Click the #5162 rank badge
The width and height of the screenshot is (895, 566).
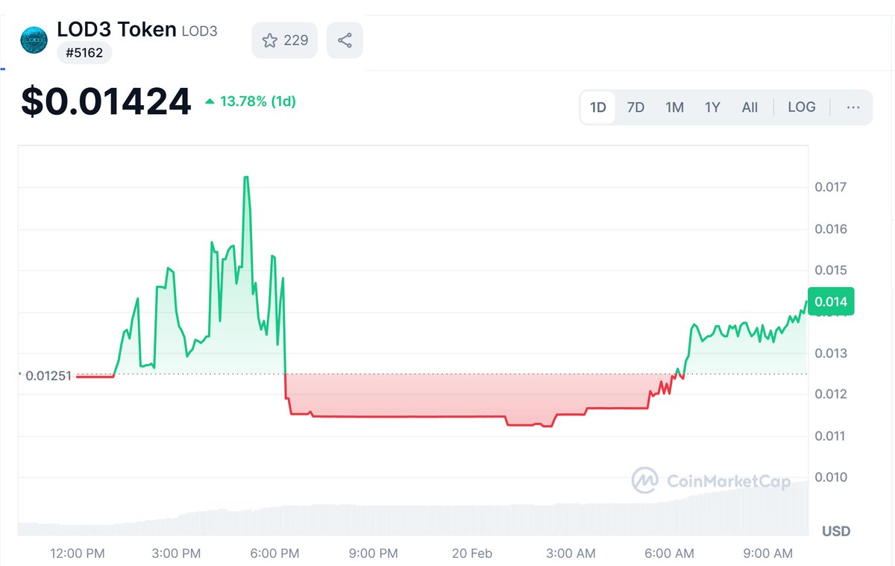point(85,54)
